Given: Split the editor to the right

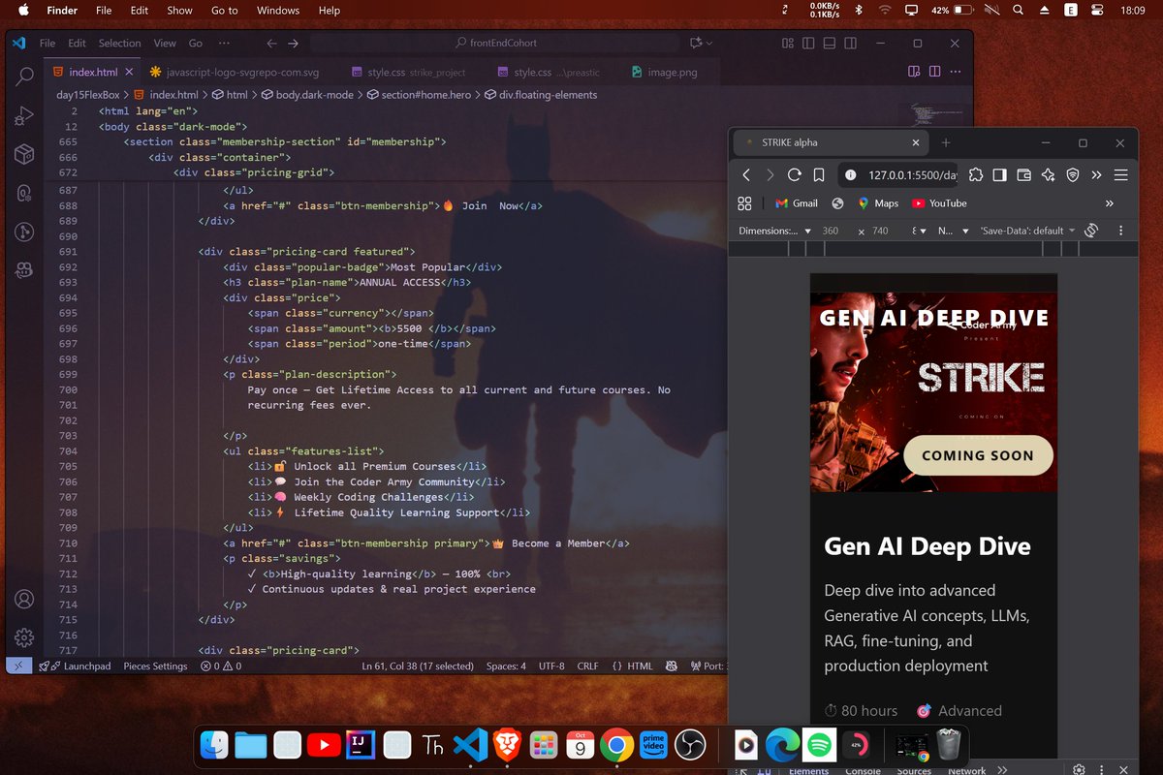Looking at the screenshot, I should pyautogui.click(x=935, y=72).
